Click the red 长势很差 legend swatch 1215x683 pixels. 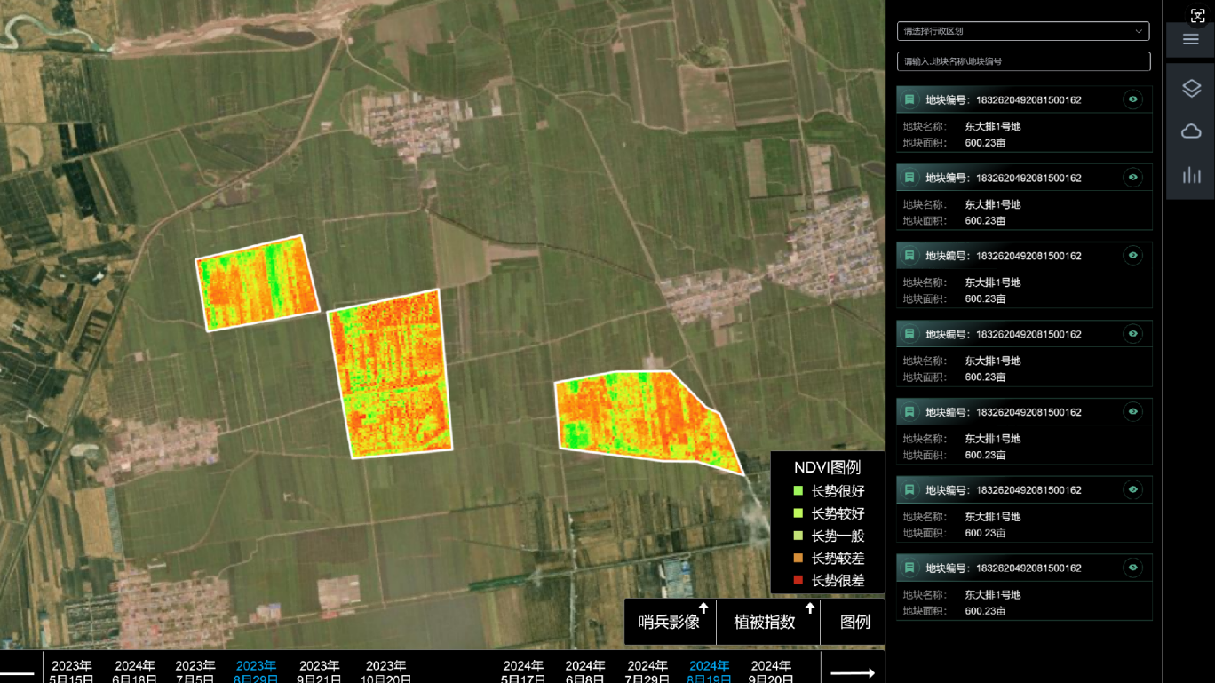pos(798,581)
